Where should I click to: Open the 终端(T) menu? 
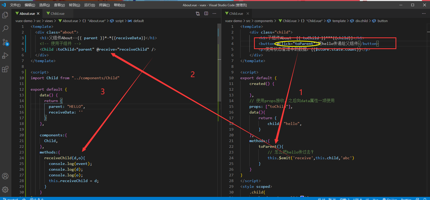pyautogui.click(x=104, y=5)
